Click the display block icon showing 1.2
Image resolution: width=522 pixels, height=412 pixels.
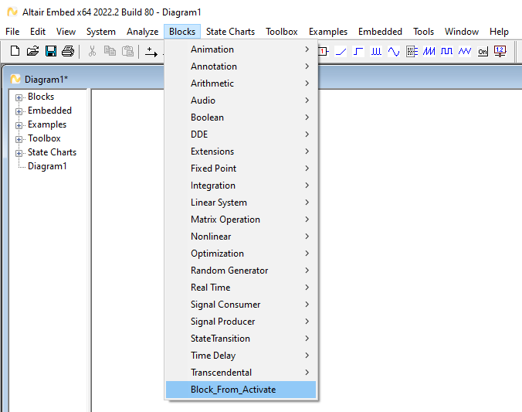(x=500, y=51)
